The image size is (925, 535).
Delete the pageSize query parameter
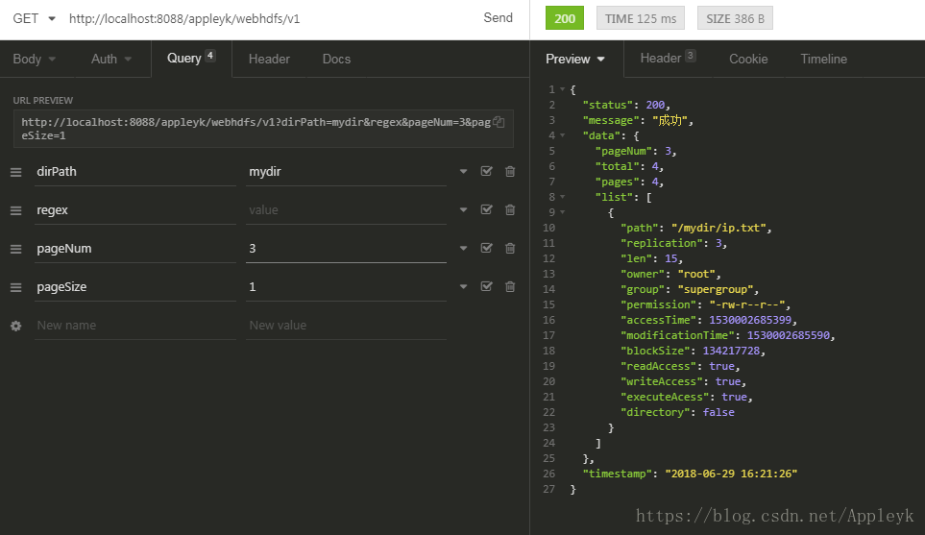pyautogui.click(x=510, y=286)
